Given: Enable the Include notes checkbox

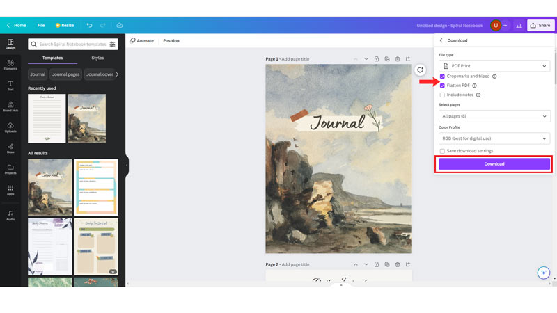Looking at the screenshot, I should coord(442,95).
